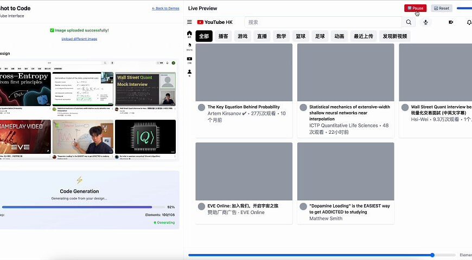Screen dimensions: 472x260
Task: Click the lightning bolt Code Generation icon
Action: pos(79,180)
